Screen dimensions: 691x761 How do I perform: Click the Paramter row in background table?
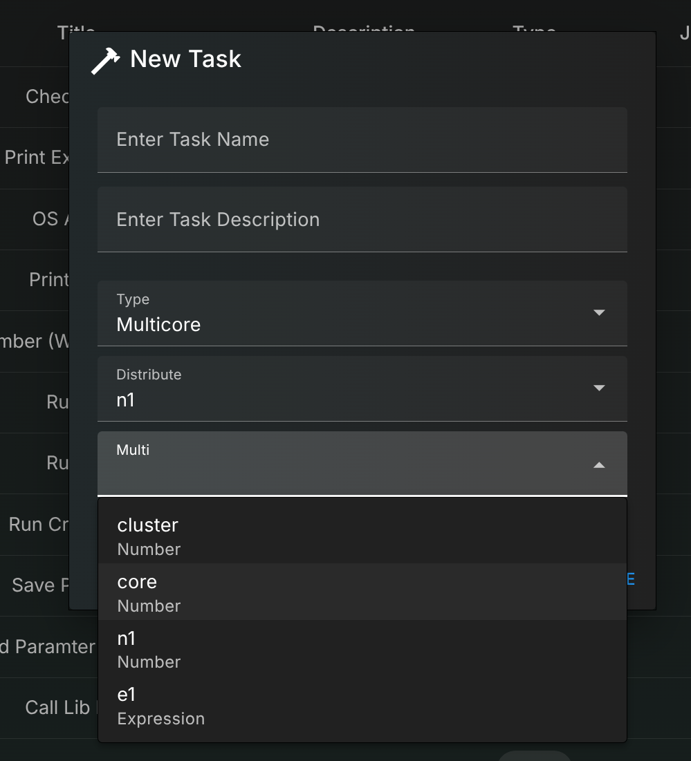(x=47, y=647)
